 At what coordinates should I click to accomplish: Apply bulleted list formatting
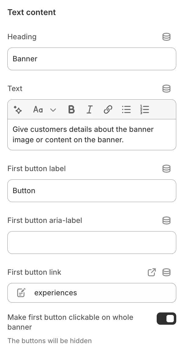(126, 109)
